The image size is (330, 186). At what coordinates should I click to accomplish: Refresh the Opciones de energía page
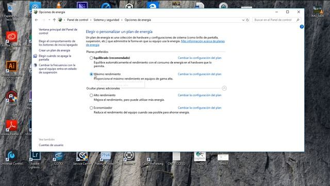coord(247,20)
